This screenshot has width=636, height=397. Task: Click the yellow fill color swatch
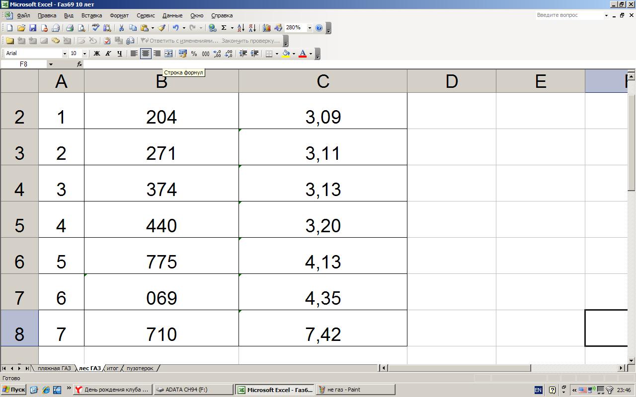286,54
